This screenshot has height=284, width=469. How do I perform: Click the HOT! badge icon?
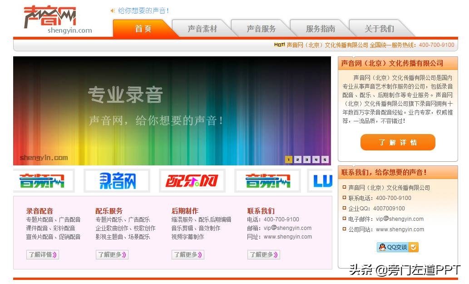pyautogui.click(x=279, y=45)
